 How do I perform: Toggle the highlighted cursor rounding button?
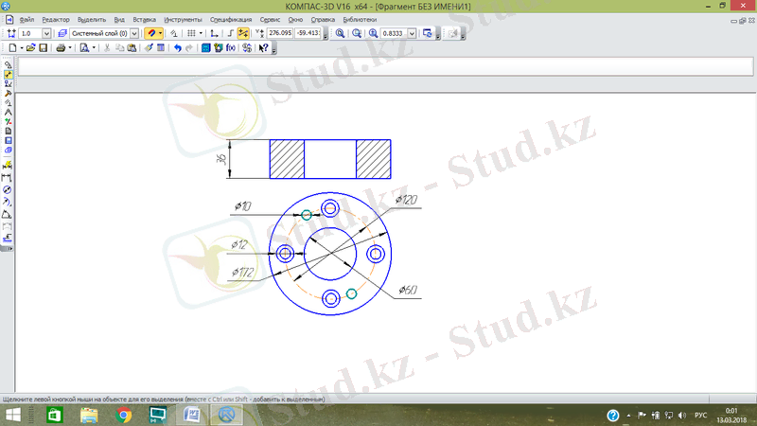click(x=243, y=33)
